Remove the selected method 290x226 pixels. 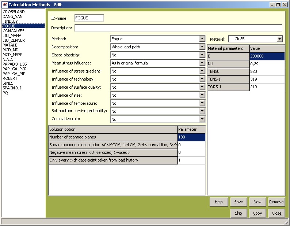[x=276, y=202]
